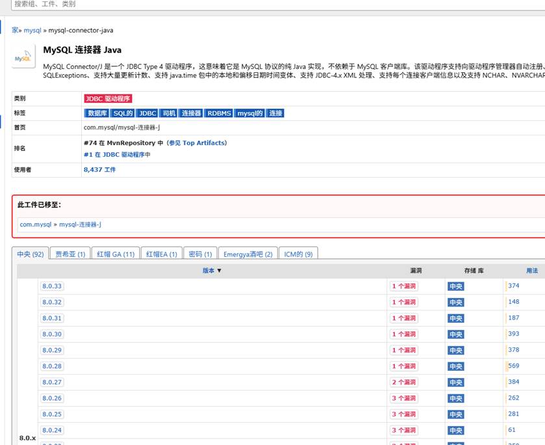This screenshot has height=445, width=545.
Task: View the 1 个漏洞 badge for 8.0.33
Action: (404, 286)
